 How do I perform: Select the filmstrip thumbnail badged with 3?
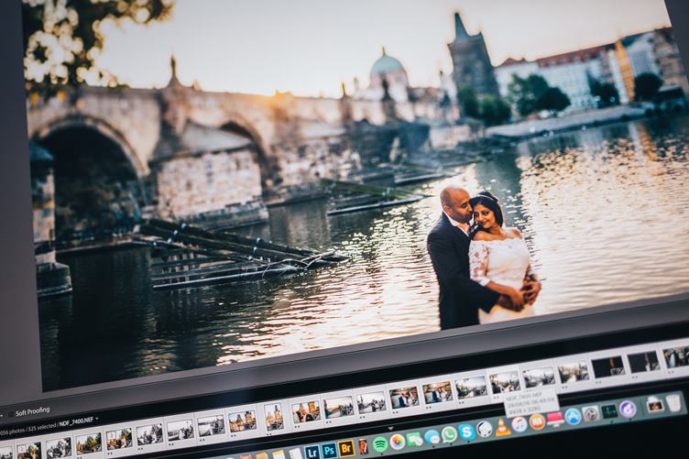[119, 439]
